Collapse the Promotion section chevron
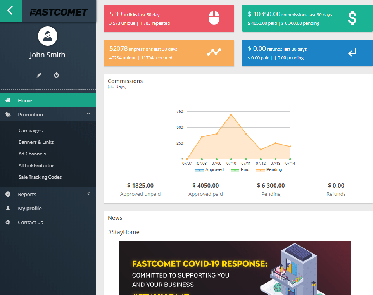 coord(88,114)
